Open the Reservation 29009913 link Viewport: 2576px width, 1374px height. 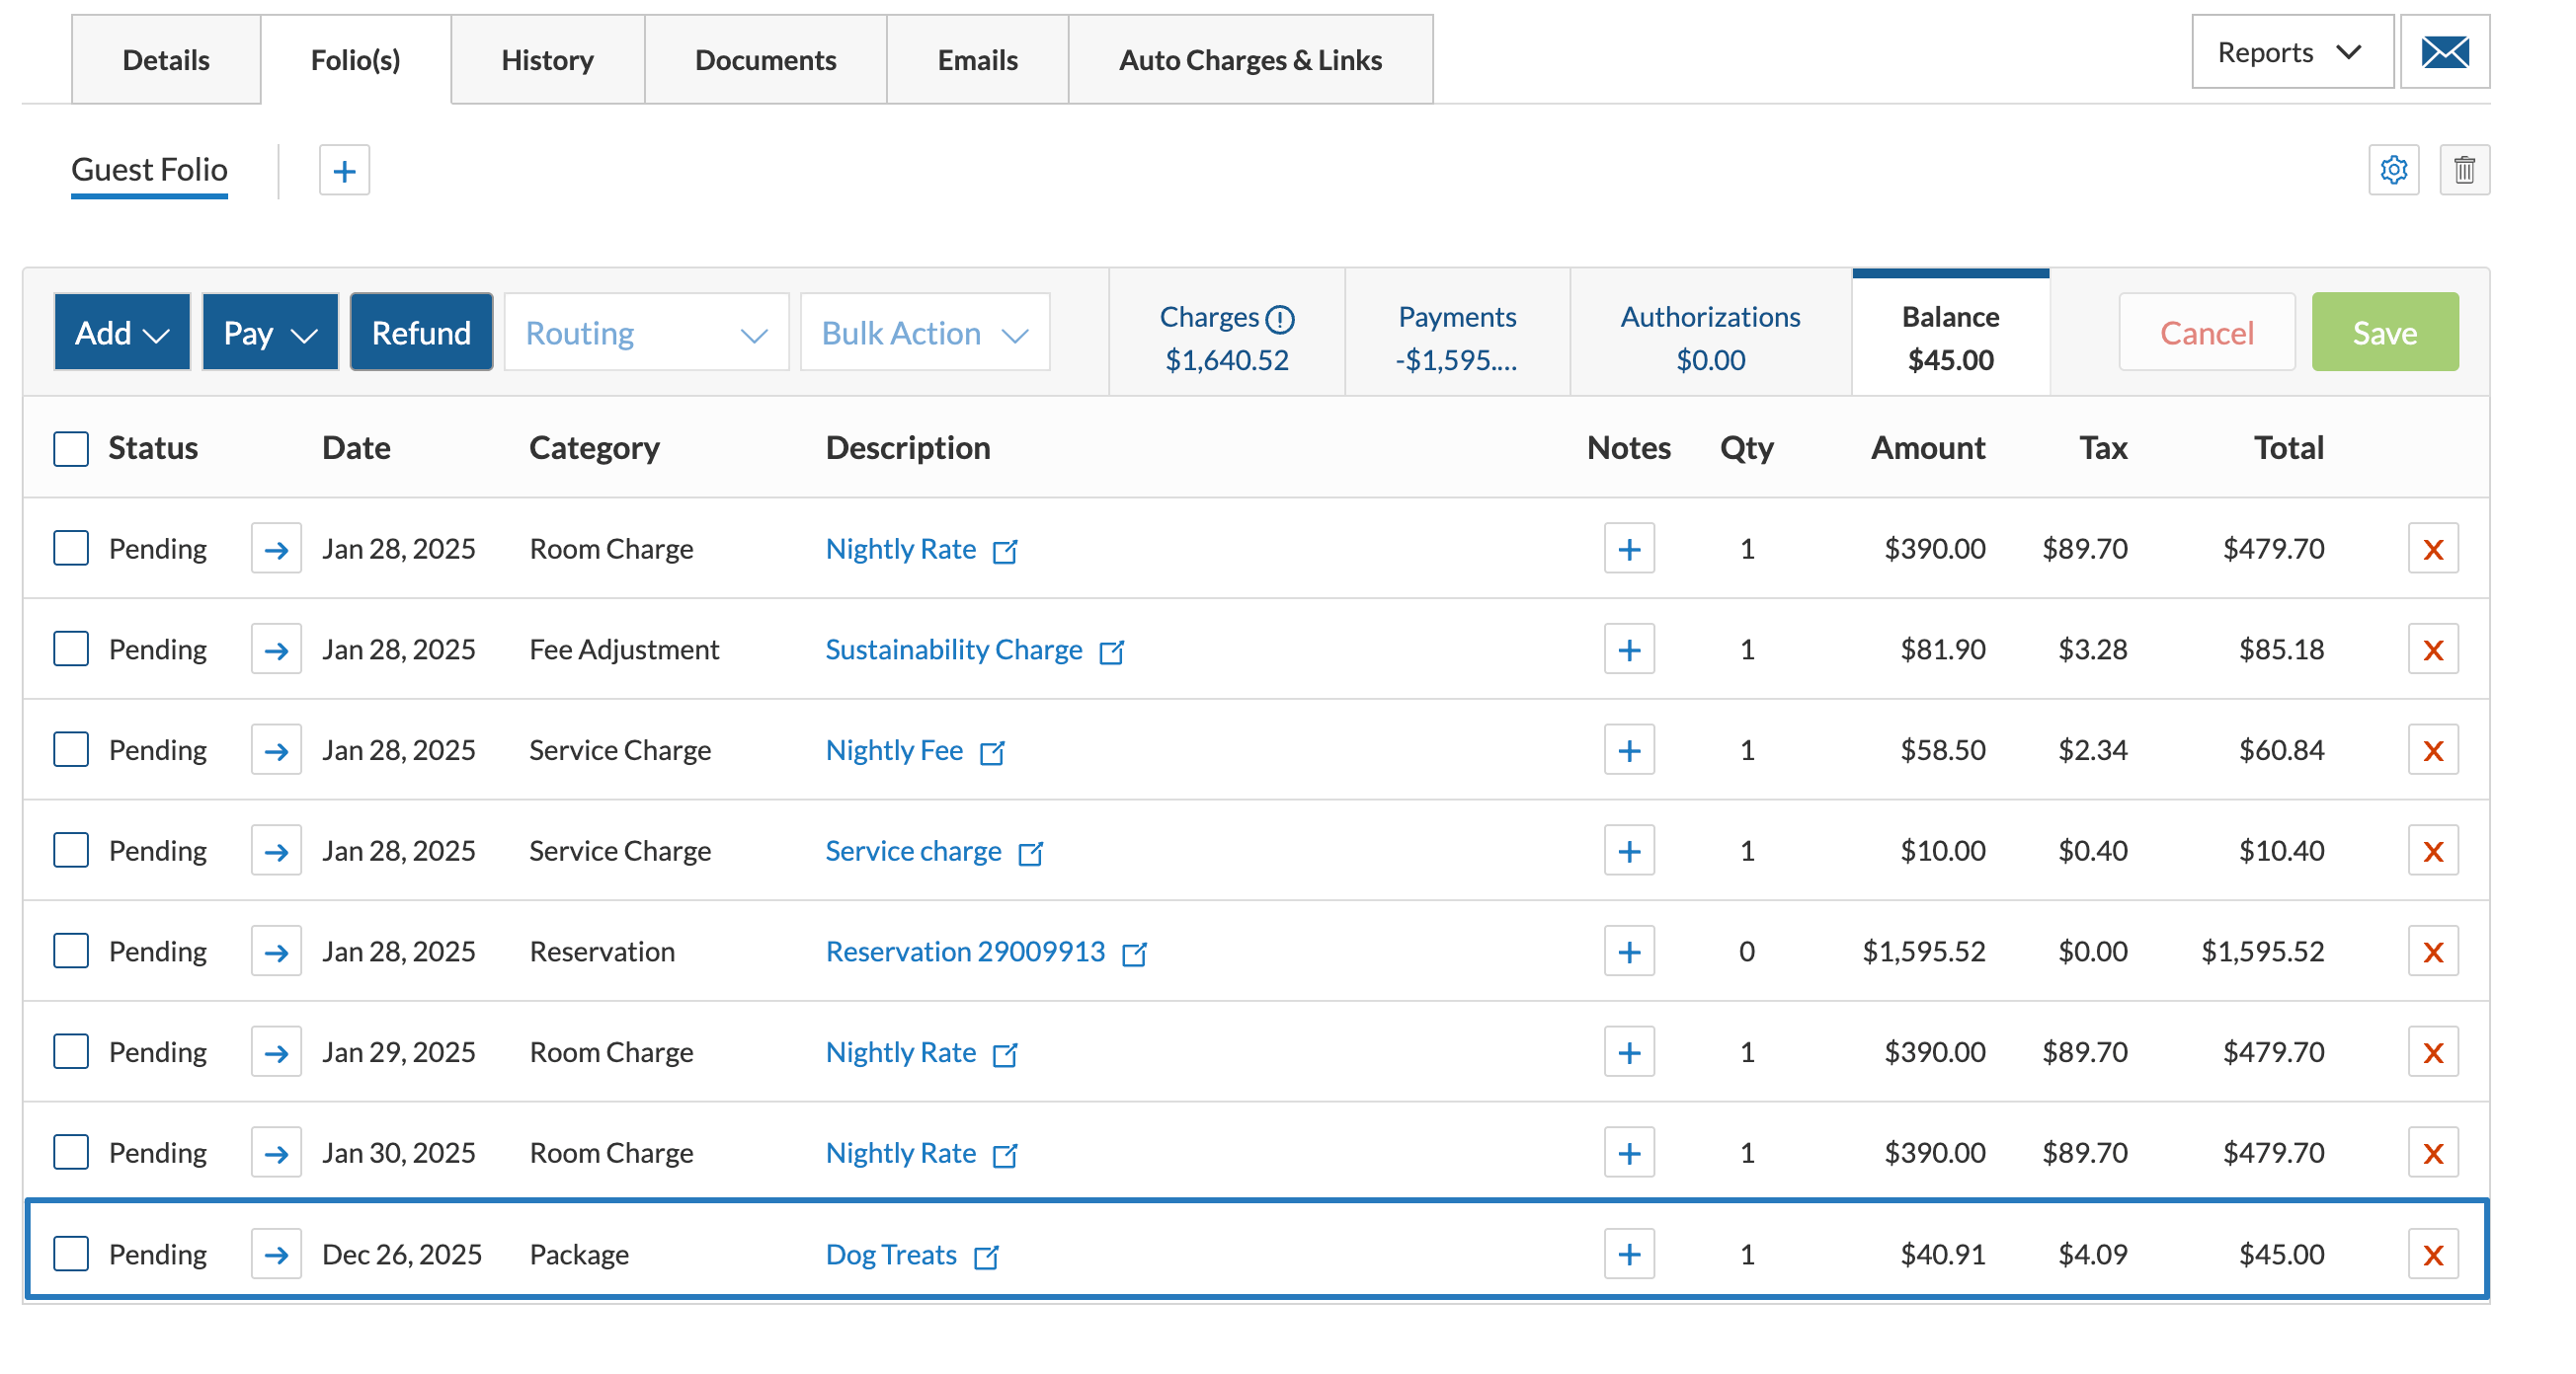(x=965, y=952)
